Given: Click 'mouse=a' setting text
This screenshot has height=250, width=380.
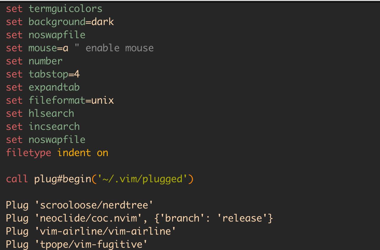Looking at the screenshot, I should pyautogui.click(x=48, y=48).
